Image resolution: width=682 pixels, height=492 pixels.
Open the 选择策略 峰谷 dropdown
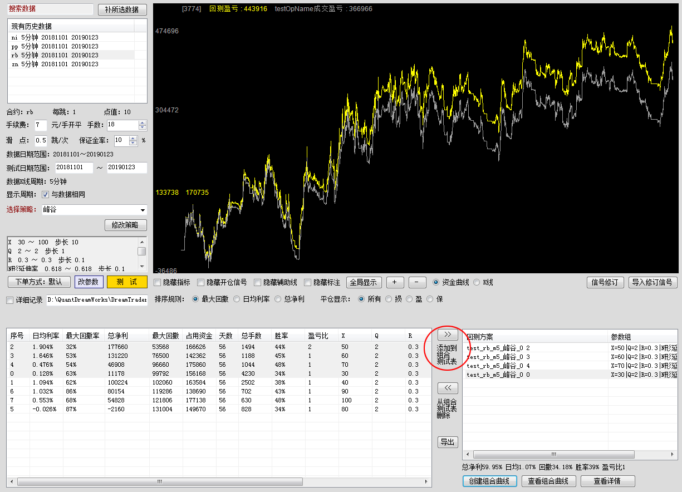coord(94,210)
